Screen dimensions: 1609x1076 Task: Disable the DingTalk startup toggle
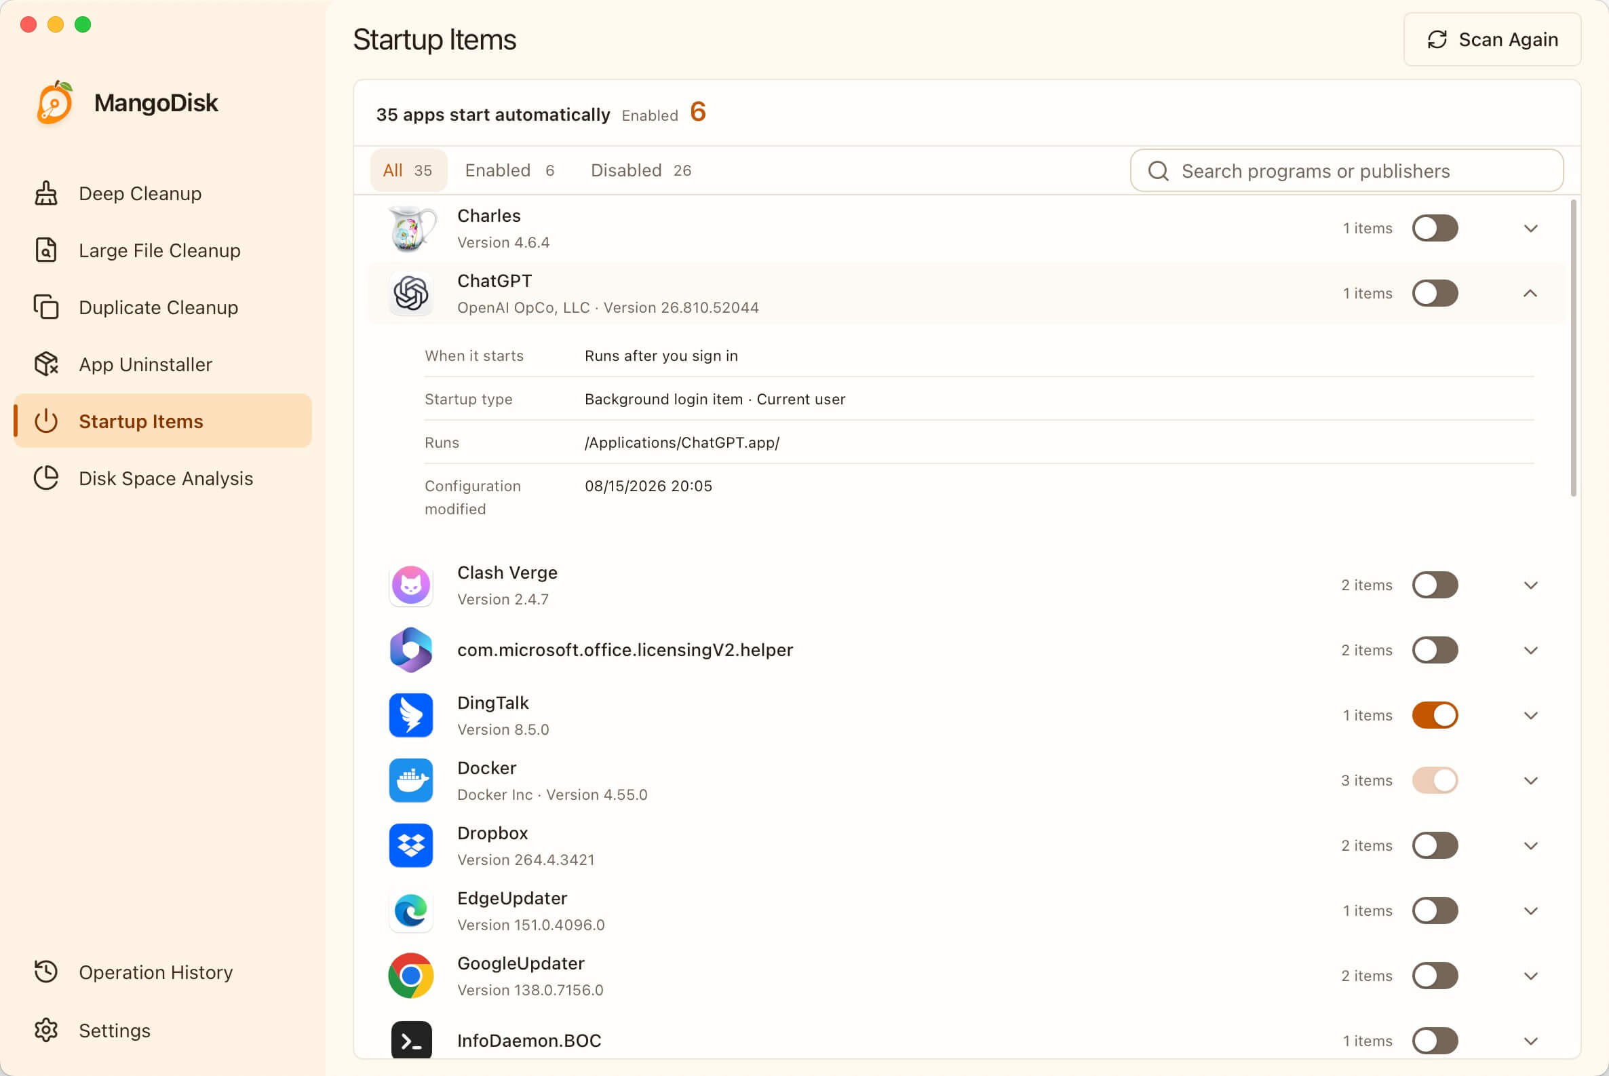point(1435,715)
